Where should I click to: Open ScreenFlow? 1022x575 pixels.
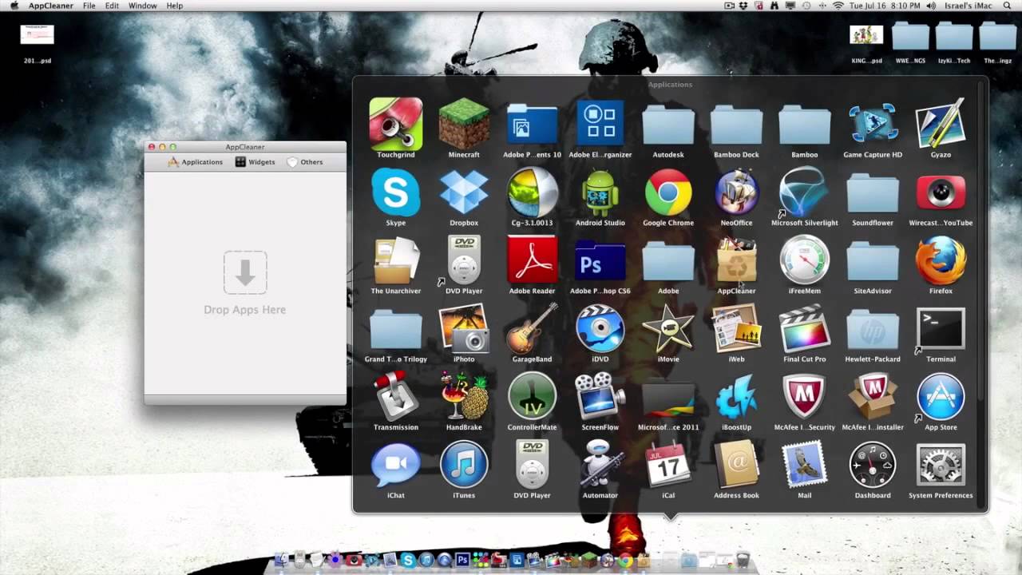click(600, 397)
